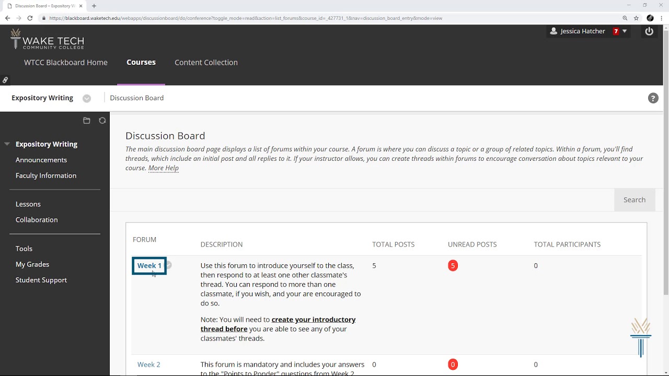Click the course files folder icon in sidebar
669x376 pixels.
click(87, 121)
